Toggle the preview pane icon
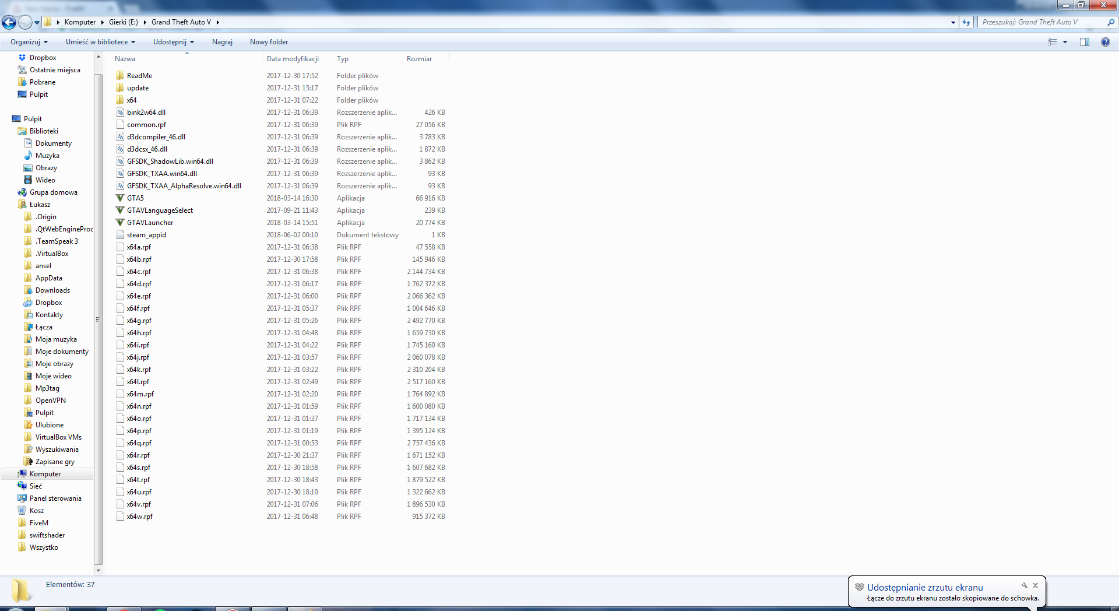Viewport: 1119px width, 611px height. (1084, 42)
